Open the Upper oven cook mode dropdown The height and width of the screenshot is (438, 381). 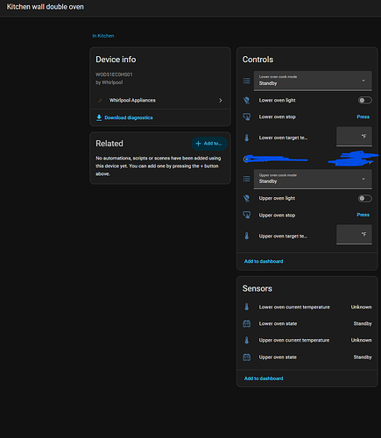[313, 179]
